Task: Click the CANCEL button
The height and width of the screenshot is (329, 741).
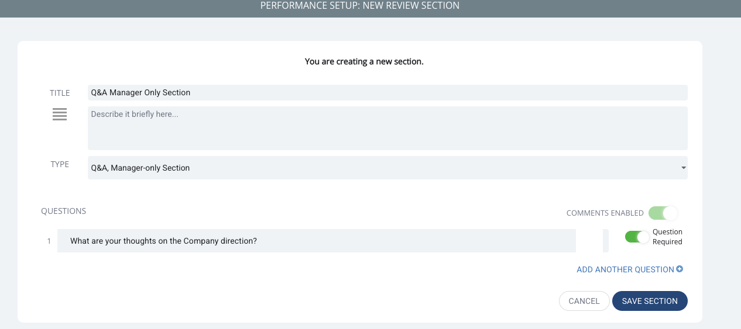Action: click(584, 301)
